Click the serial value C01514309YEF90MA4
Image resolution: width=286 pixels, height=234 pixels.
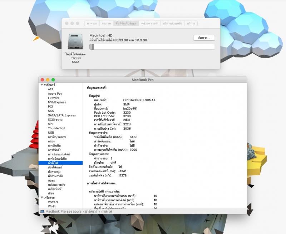coord(139,100)
